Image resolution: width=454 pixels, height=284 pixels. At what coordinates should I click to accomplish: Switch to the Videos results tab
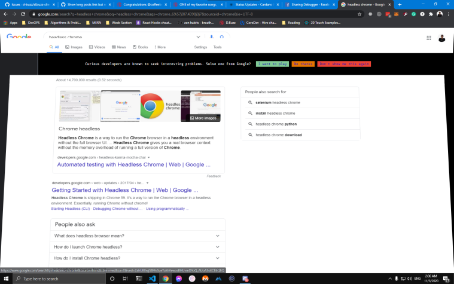pos(97,47)
